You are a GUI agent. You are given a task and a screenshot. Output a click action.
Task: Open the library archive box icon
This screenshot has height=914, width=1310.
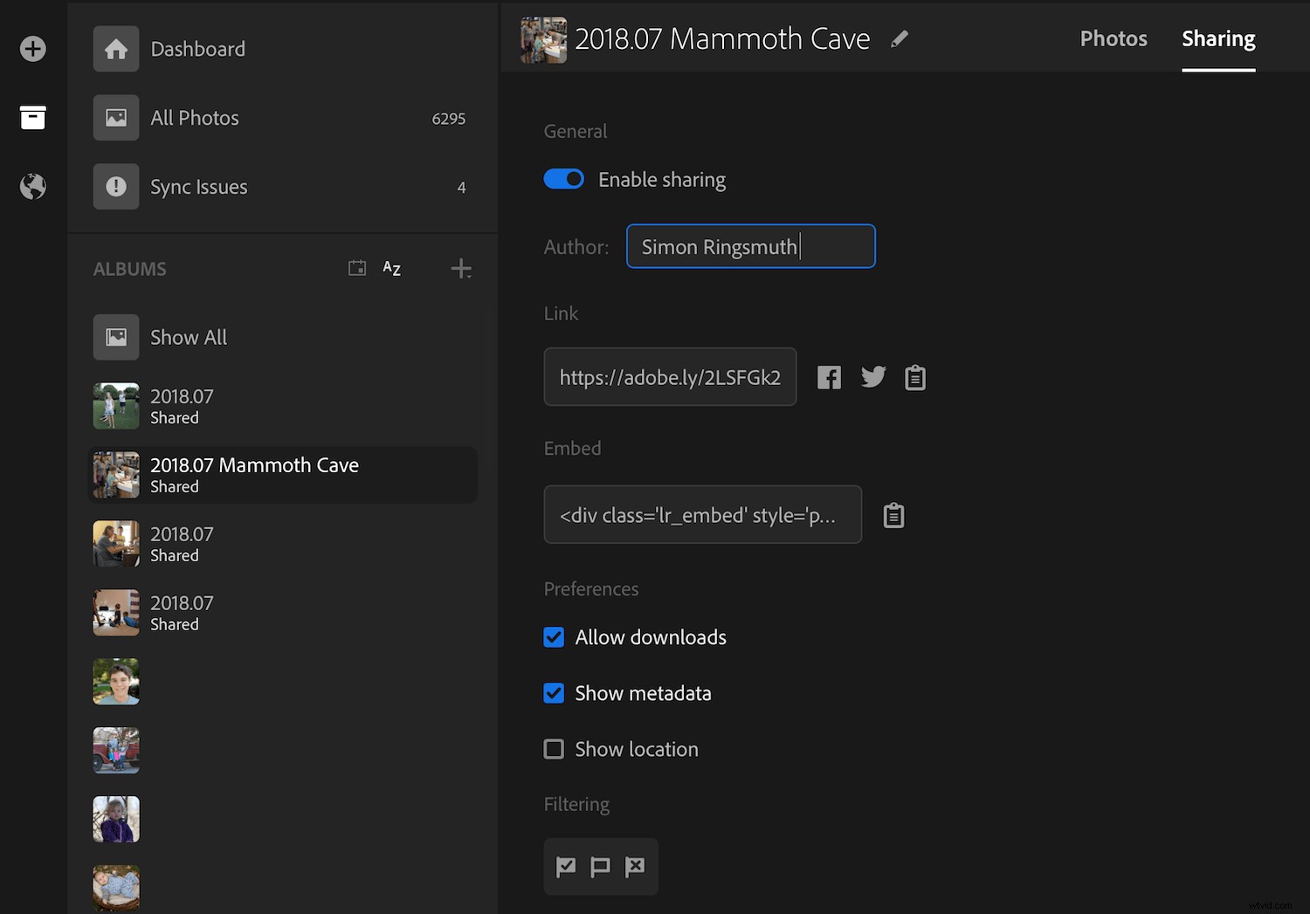33,117
